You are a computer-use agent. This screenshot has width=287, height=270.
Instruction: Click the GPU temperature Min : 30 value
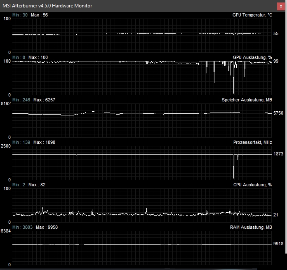20,15
